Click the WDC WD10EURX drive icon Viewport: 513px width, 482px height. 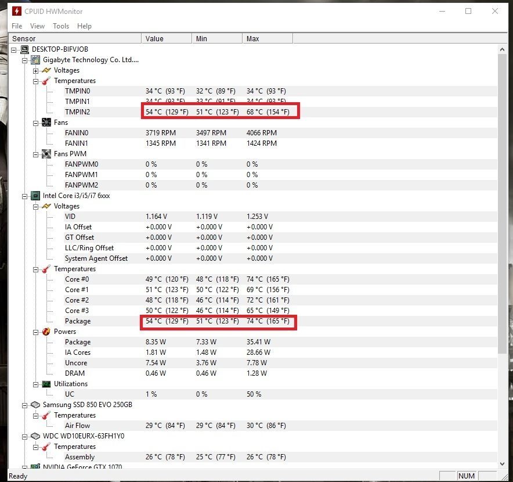[x=35, y=436]
